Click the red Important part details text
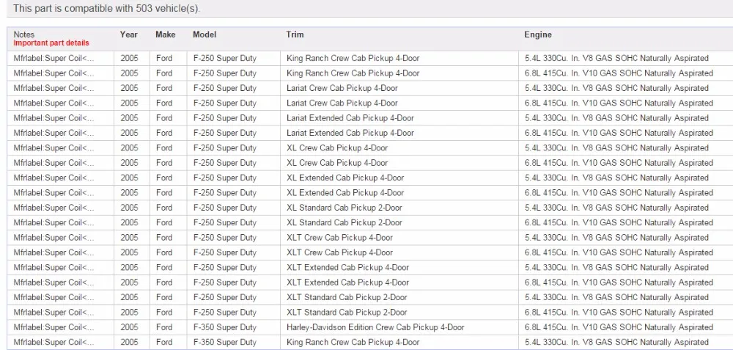733x350 pixels. pyautogui.click(x=51, y=43)
